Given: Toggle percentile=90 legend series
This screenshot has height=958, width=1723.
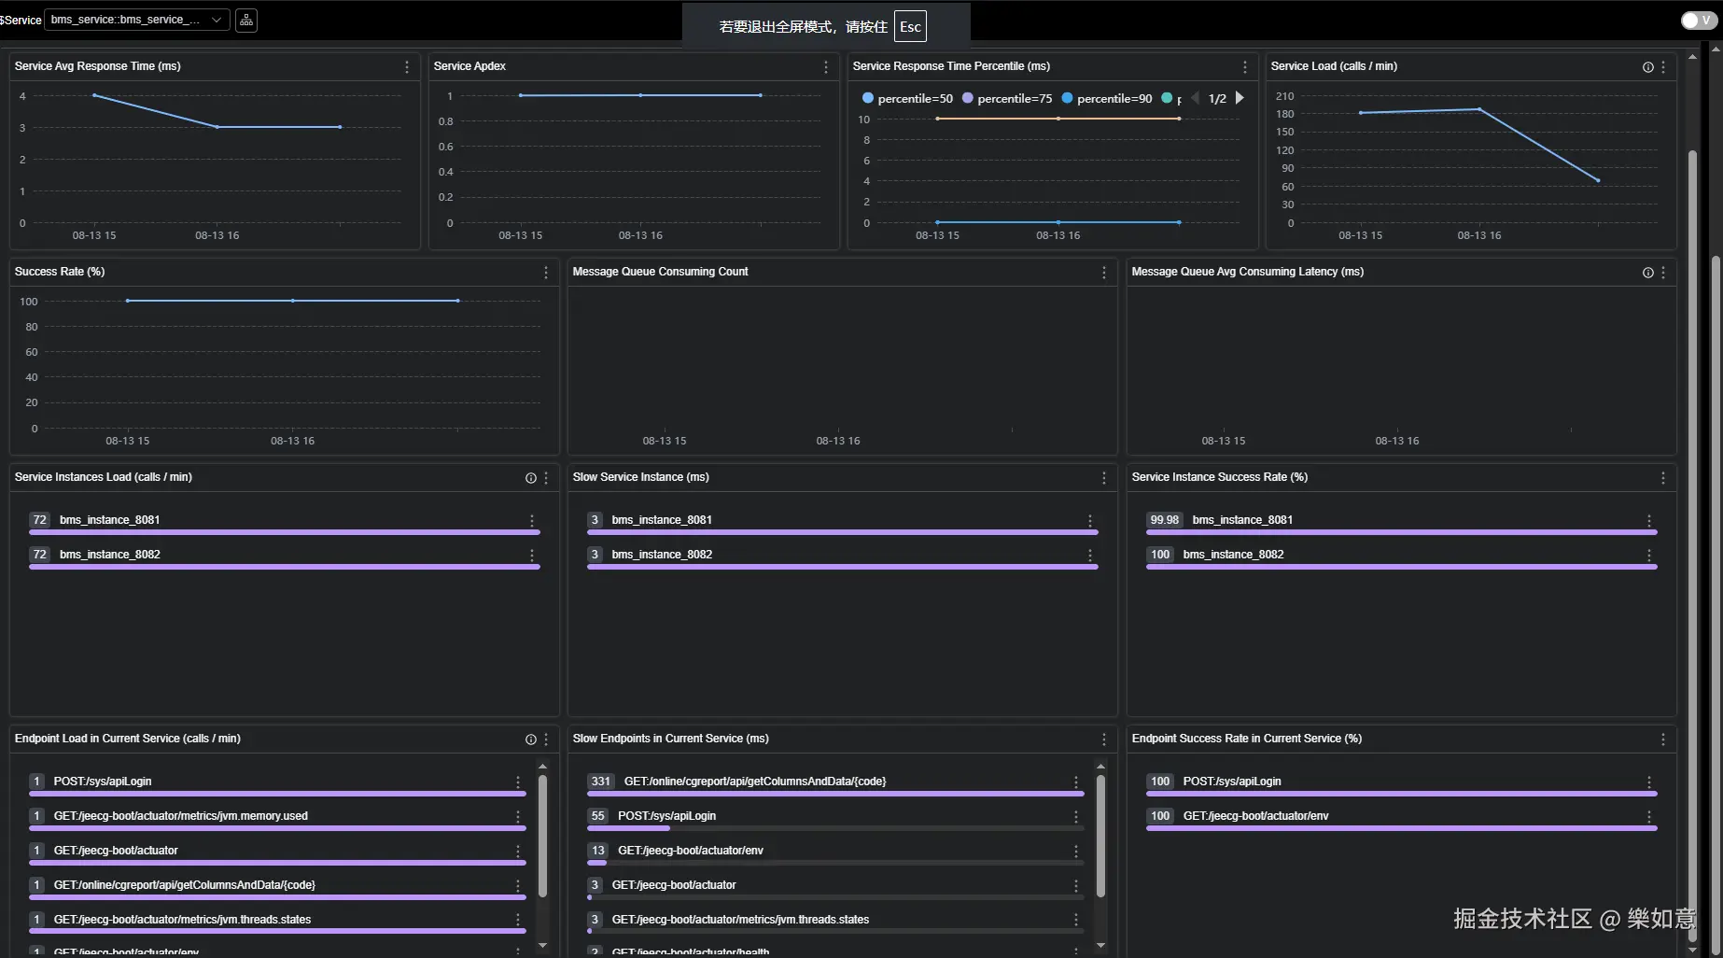Looking at the screenshot, I should click(1106, 98).
